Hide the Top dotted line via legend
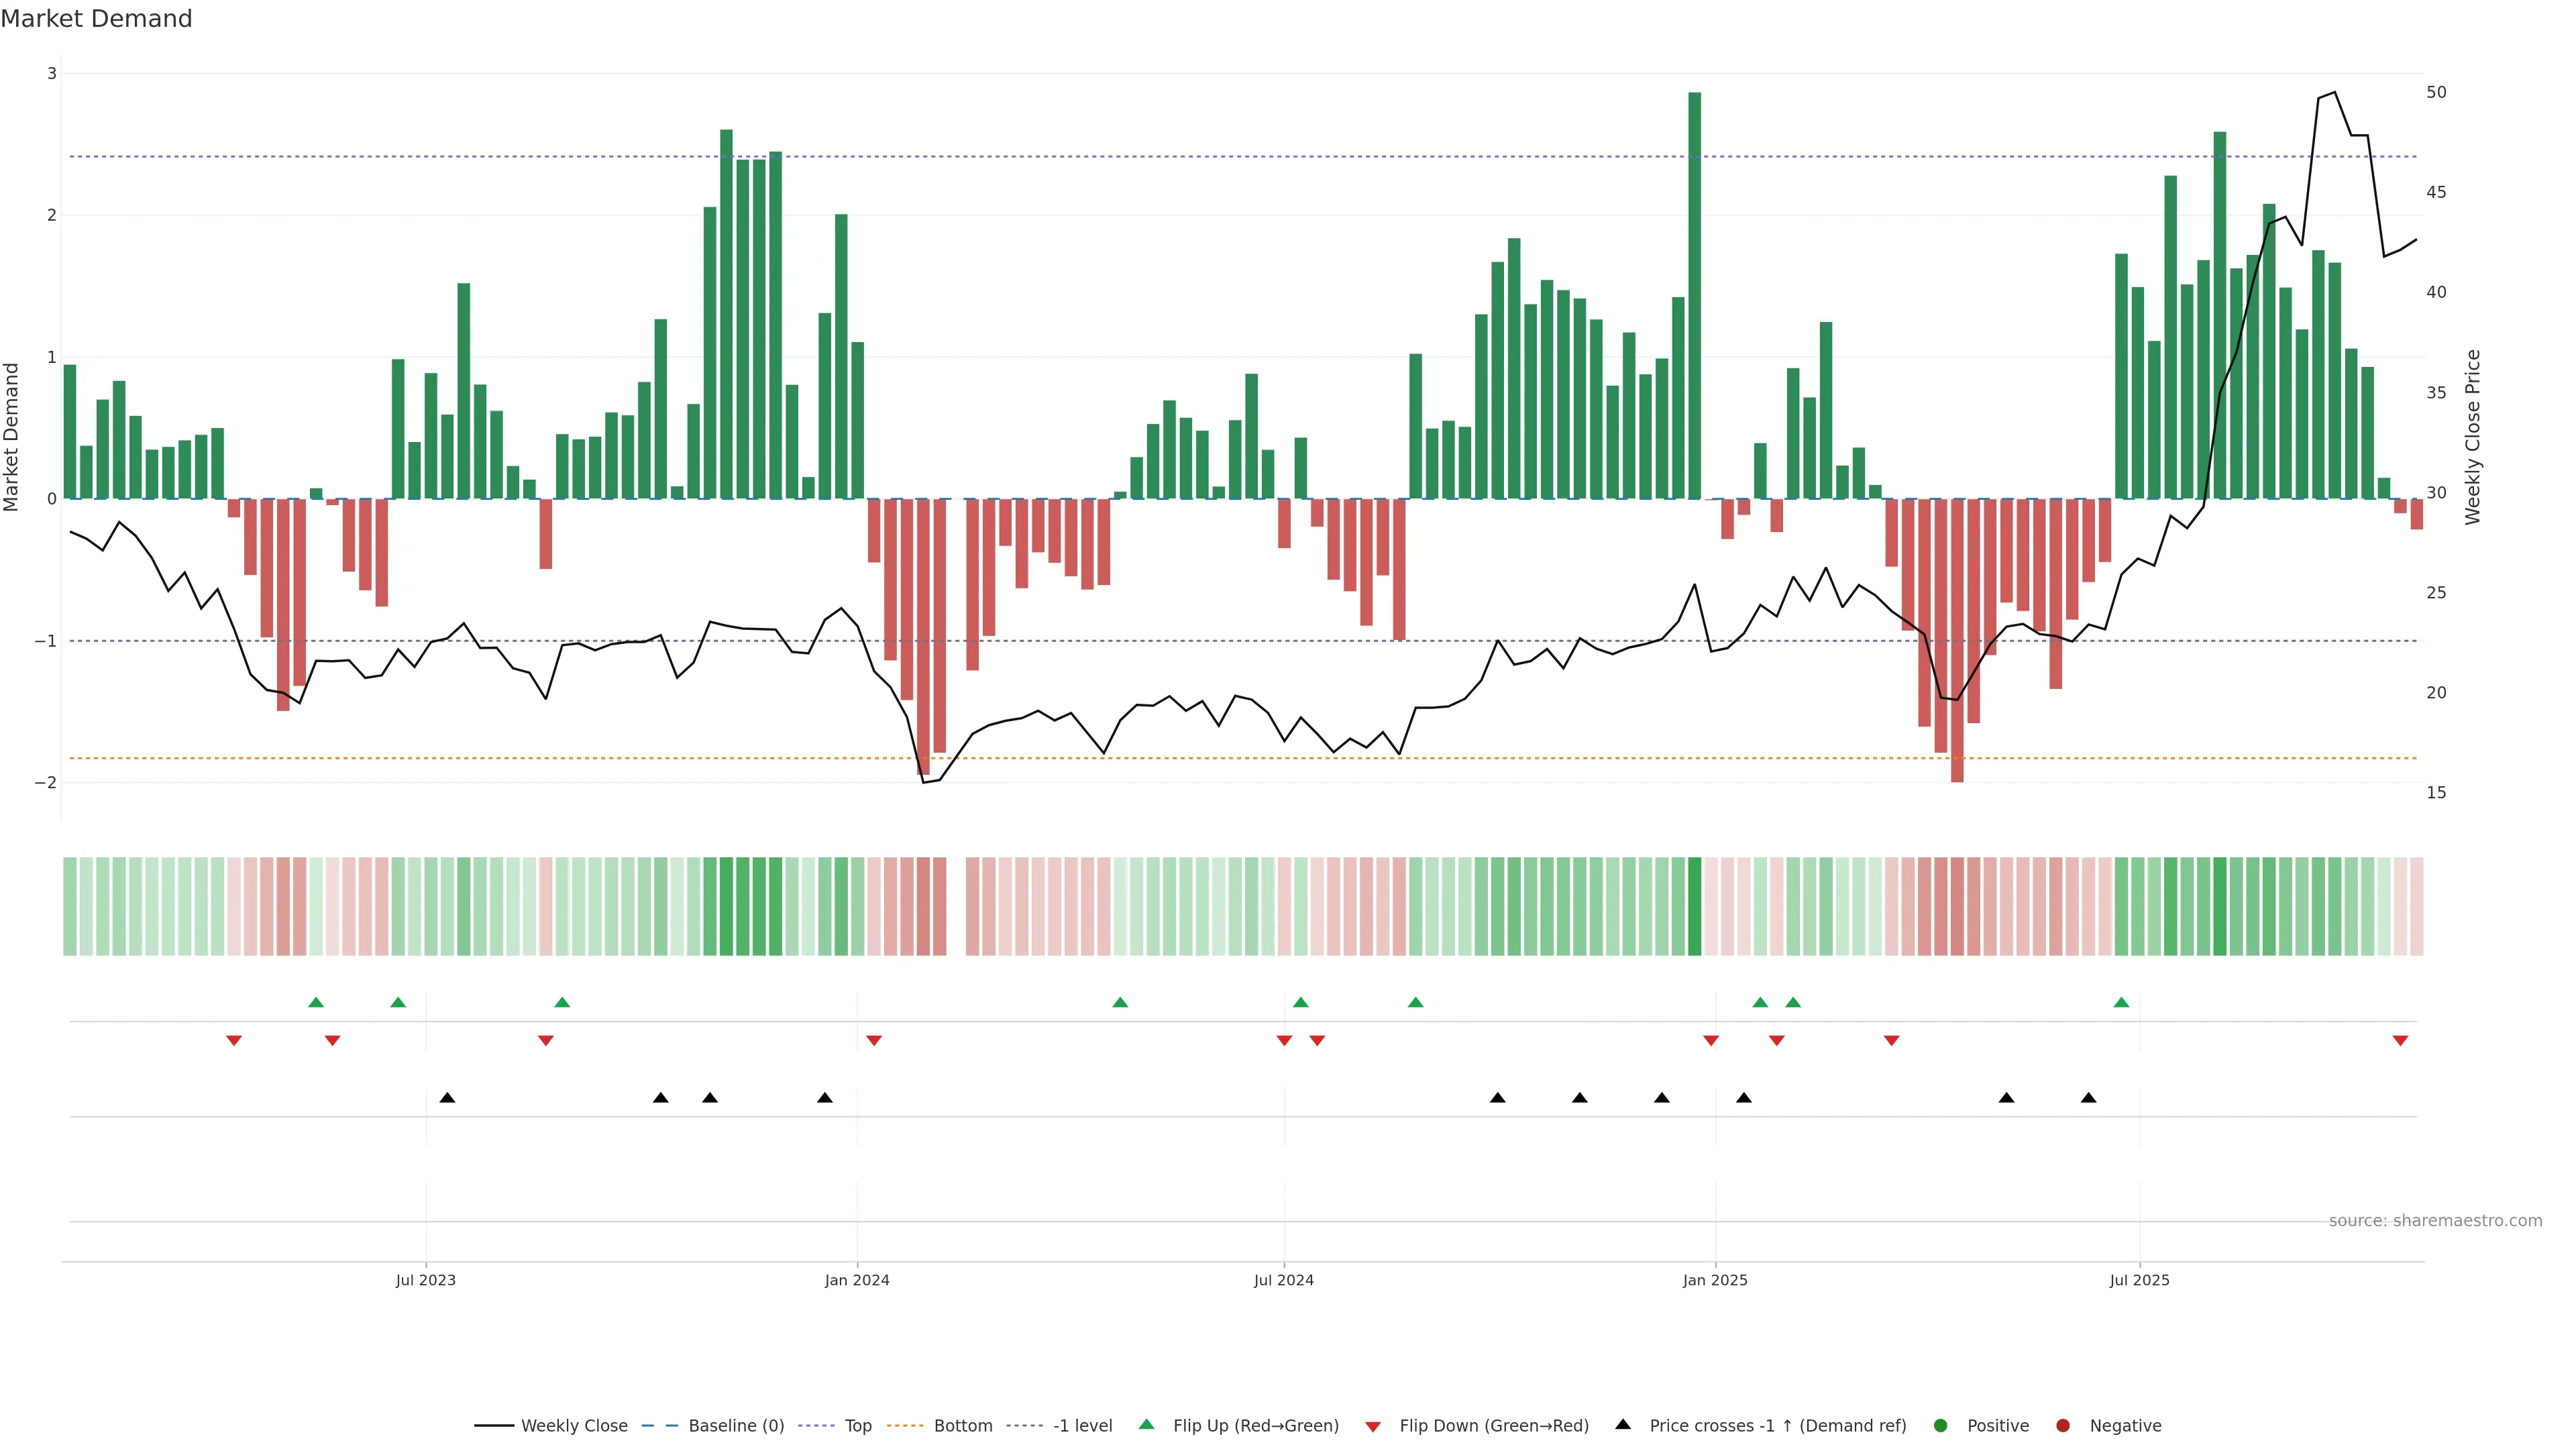This screenshot has height=1449, width=2576. click(x=857, y=1426)
